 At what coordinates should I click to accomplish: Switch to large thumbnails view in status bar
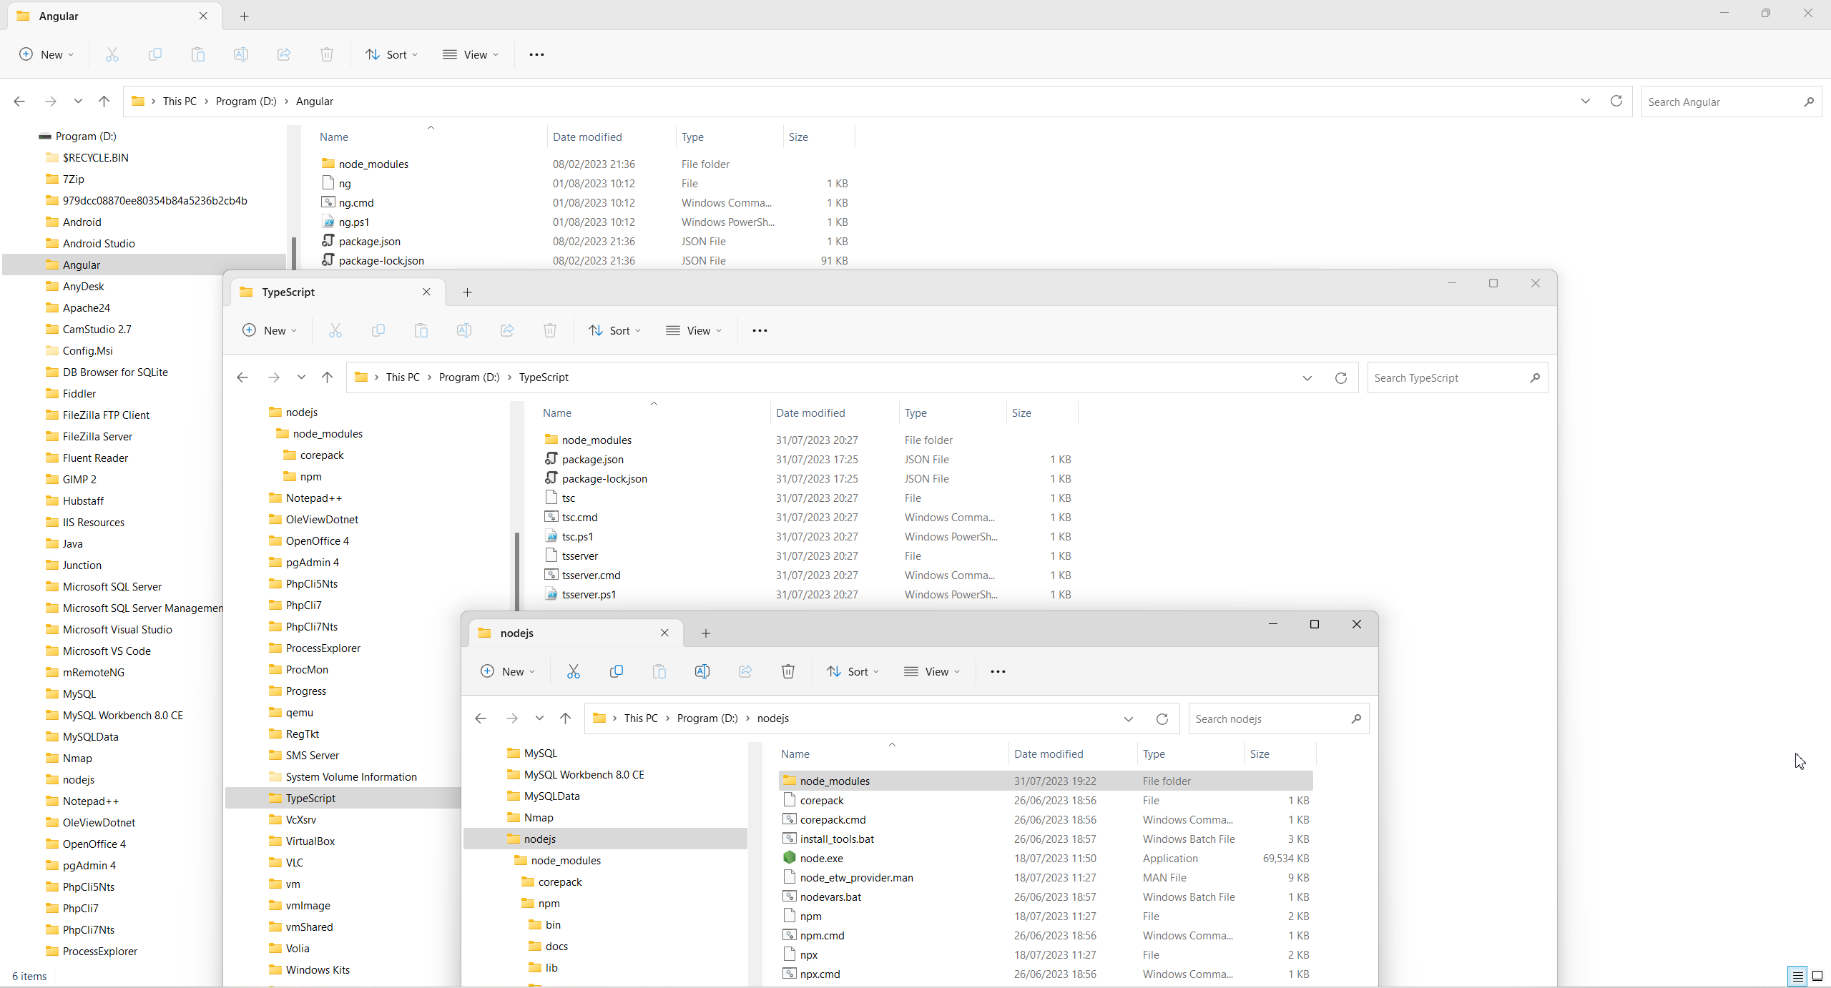click(1817, 976)
